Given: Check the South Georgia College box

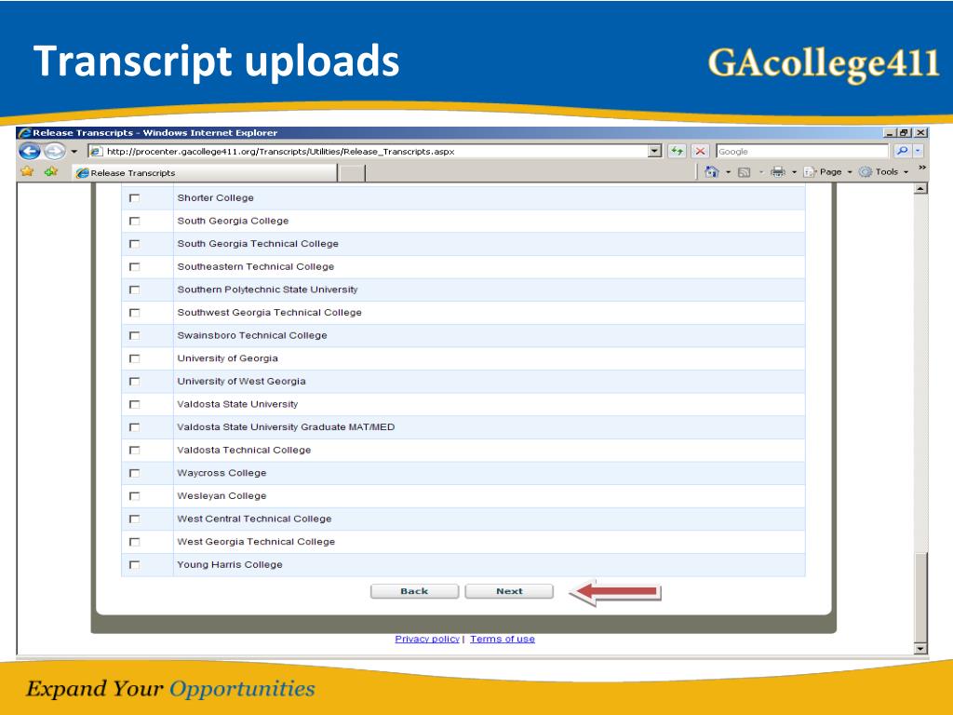Looking at the screenshot, I should 134,222.
